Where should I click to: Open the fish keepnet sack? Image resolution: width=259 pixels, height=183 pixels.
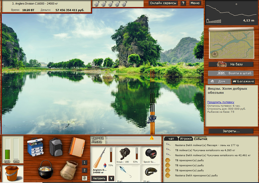tap(69, 170)
